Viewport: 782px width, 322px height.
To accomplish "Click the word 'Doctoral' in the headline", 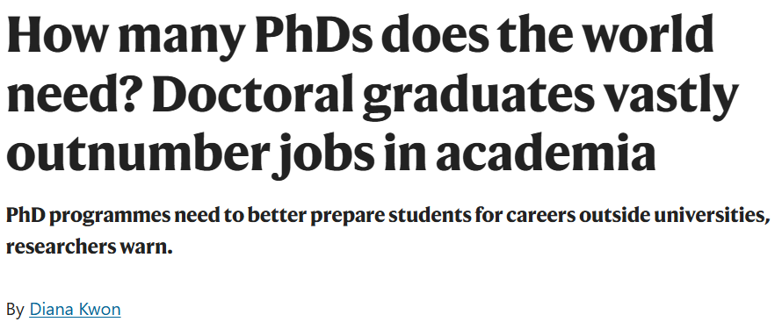I will click(254, 93).
